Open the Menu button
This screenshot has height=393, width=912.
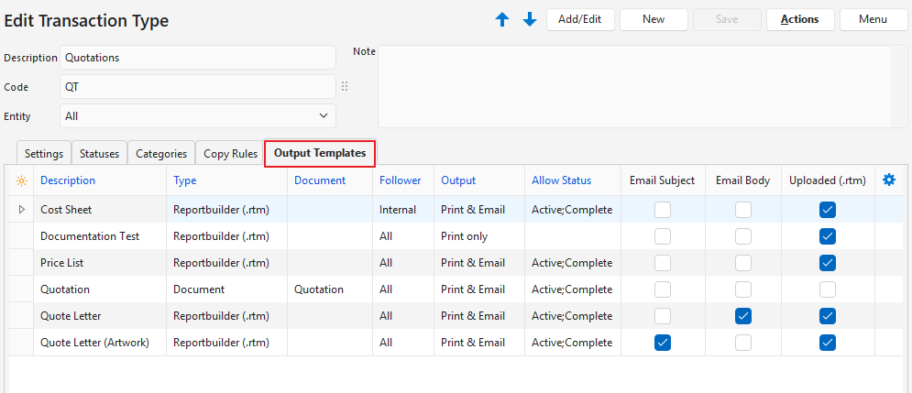tap(874, 19)
